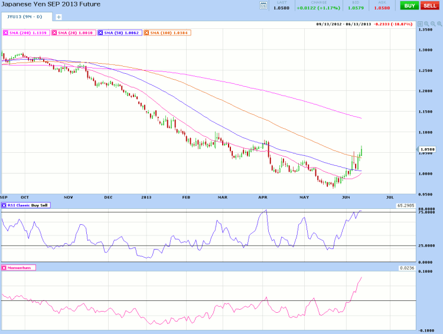Zoom out of the chart

coord(432,23)
